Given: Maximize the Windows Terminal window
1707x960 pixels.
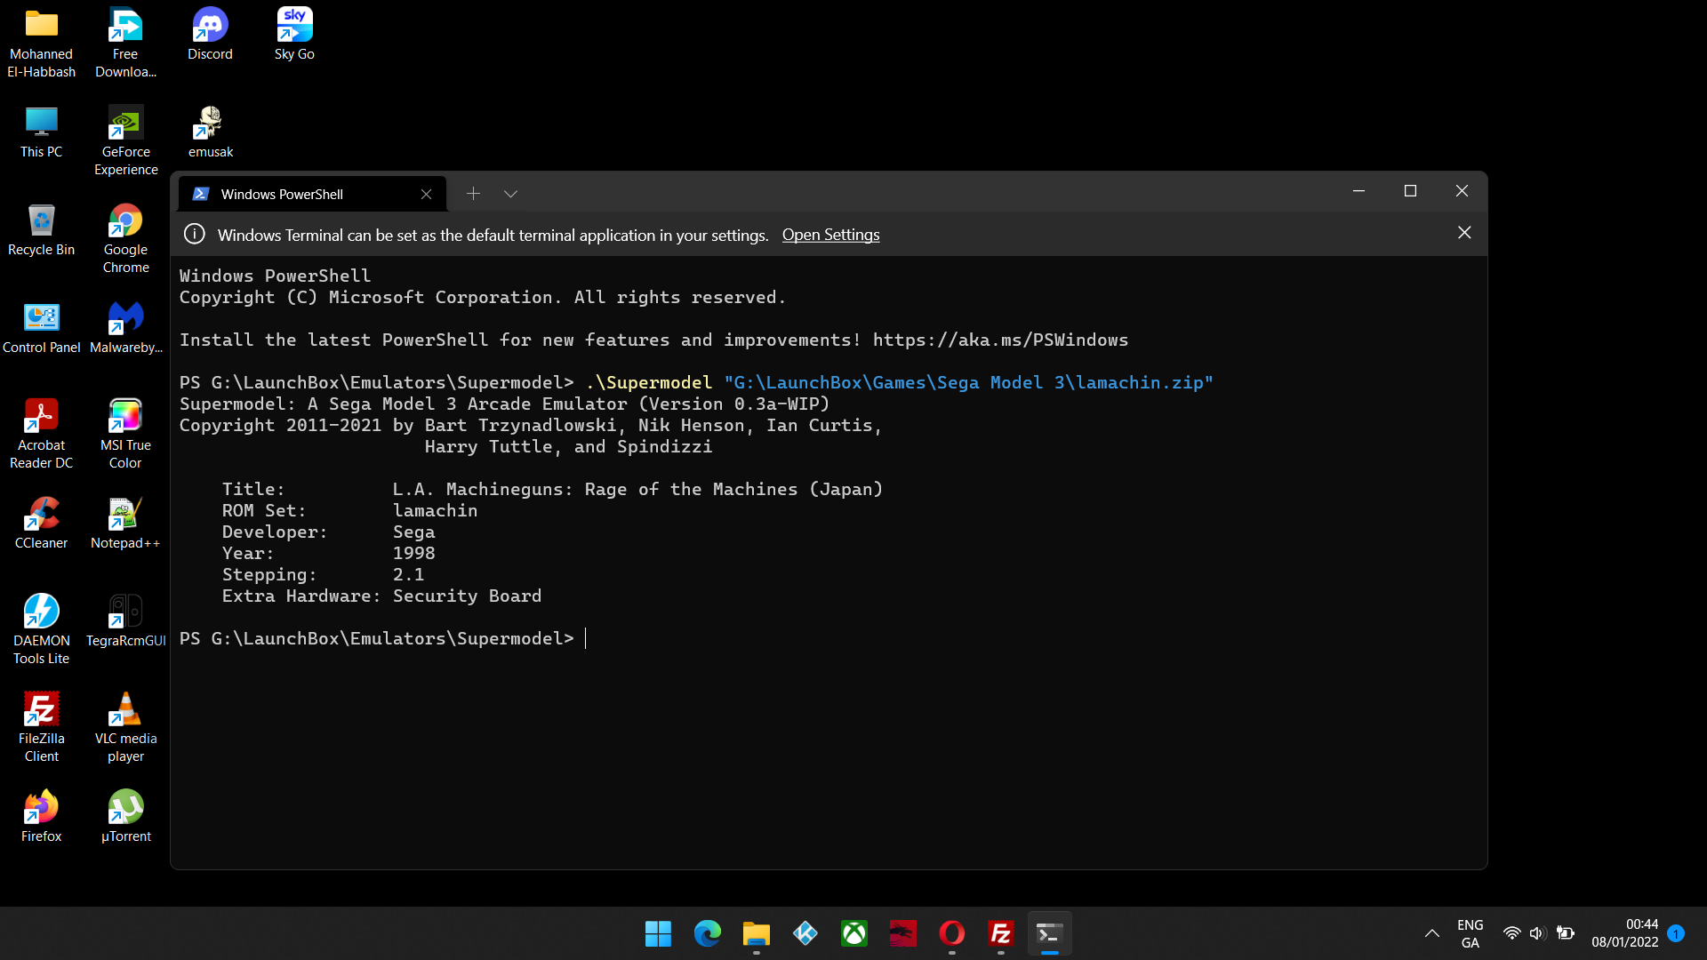Looking at the screenshot, I should pos(1410,191).
